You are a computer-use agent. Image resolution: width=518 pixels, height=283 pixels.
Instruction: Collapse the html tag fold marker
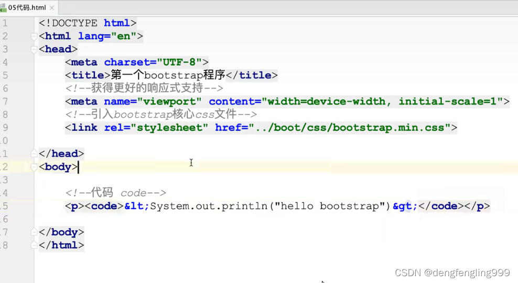(34, 36)
